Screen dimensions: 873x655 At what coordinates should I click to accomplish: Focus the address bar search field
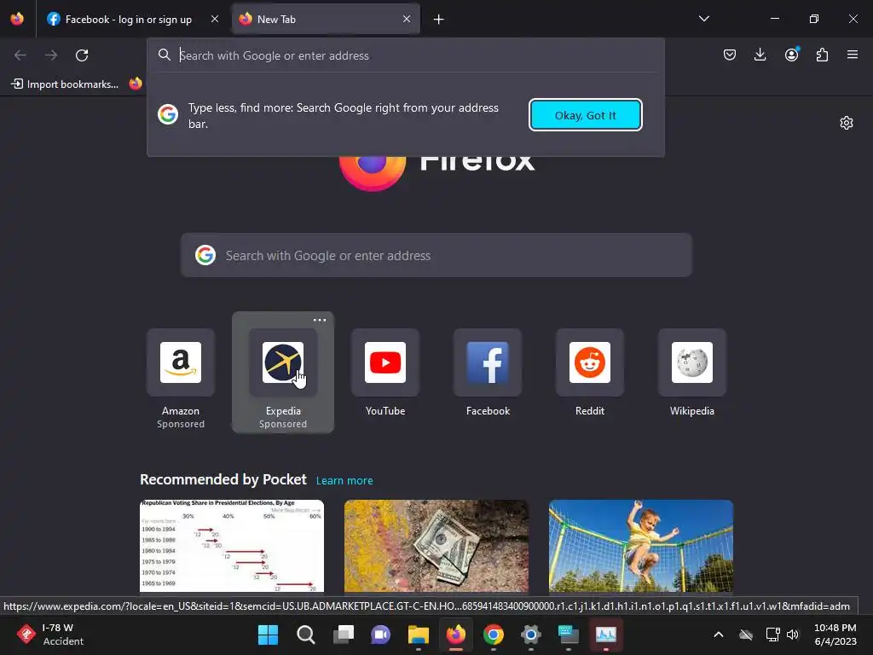pos(405,55)
